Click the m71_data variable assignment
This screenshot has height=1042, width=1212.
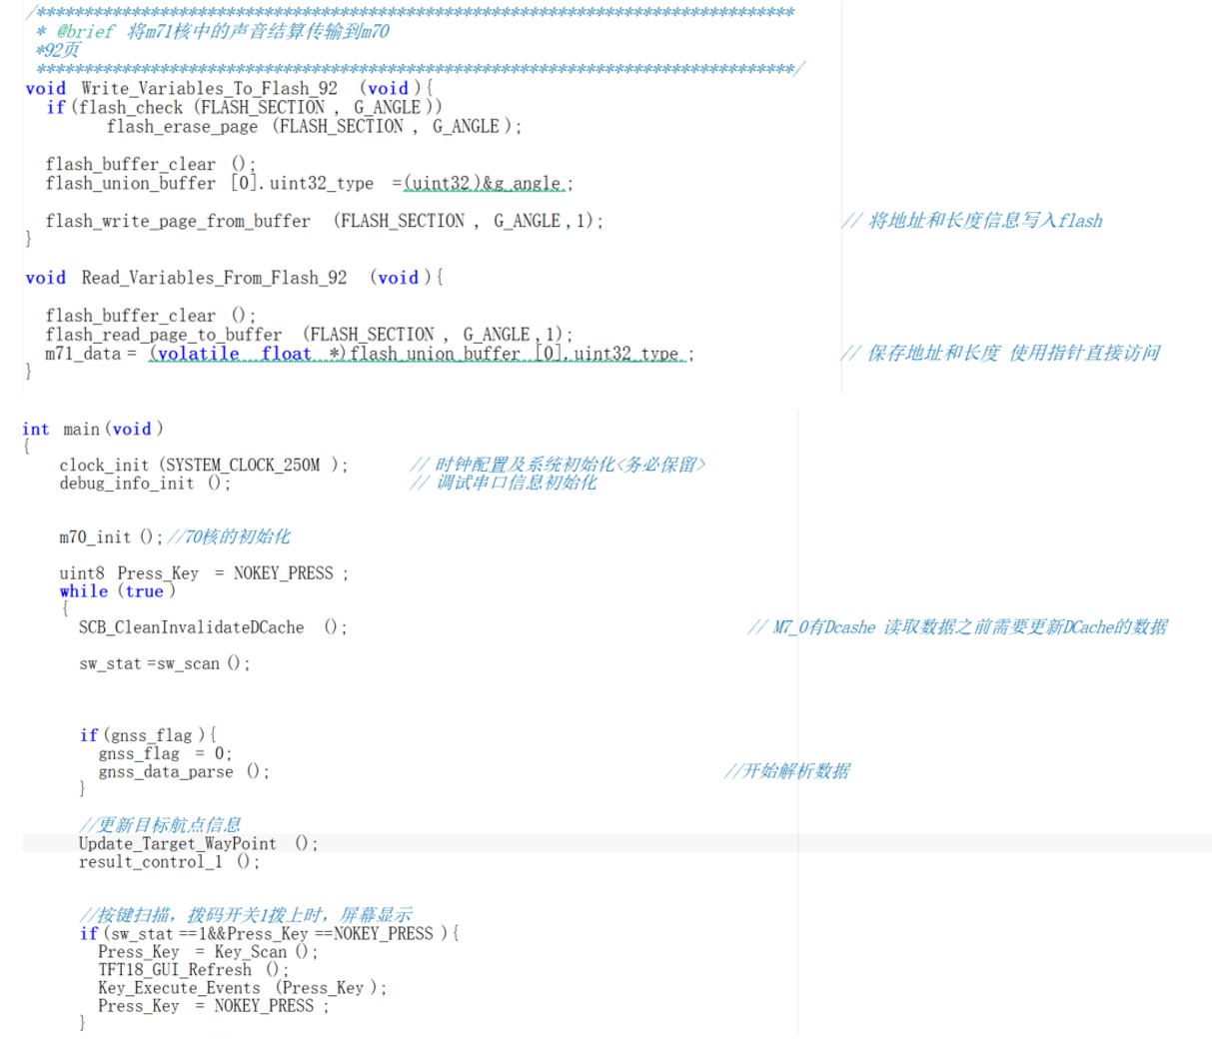82,354
